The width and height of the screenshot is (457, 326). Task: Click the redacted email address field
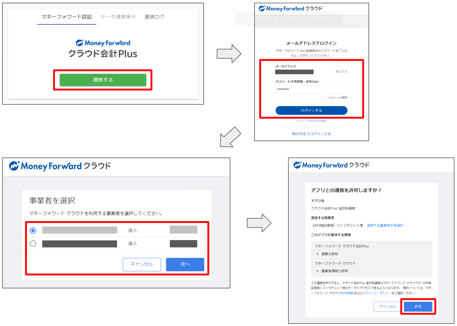(x=294, y=72)
